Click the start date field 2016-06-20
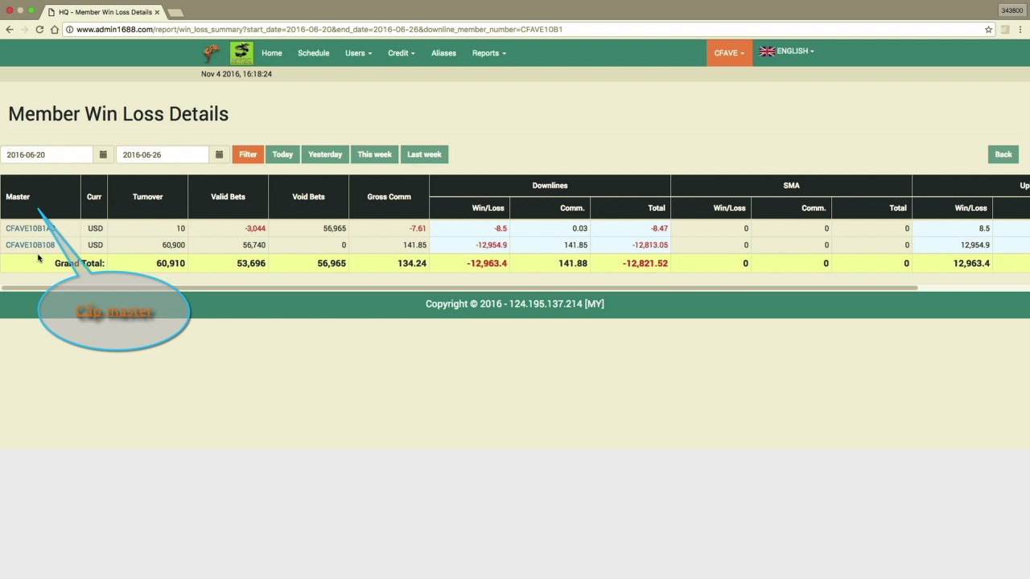Screen dimensions: 1030x579 (x=47, y=154)
